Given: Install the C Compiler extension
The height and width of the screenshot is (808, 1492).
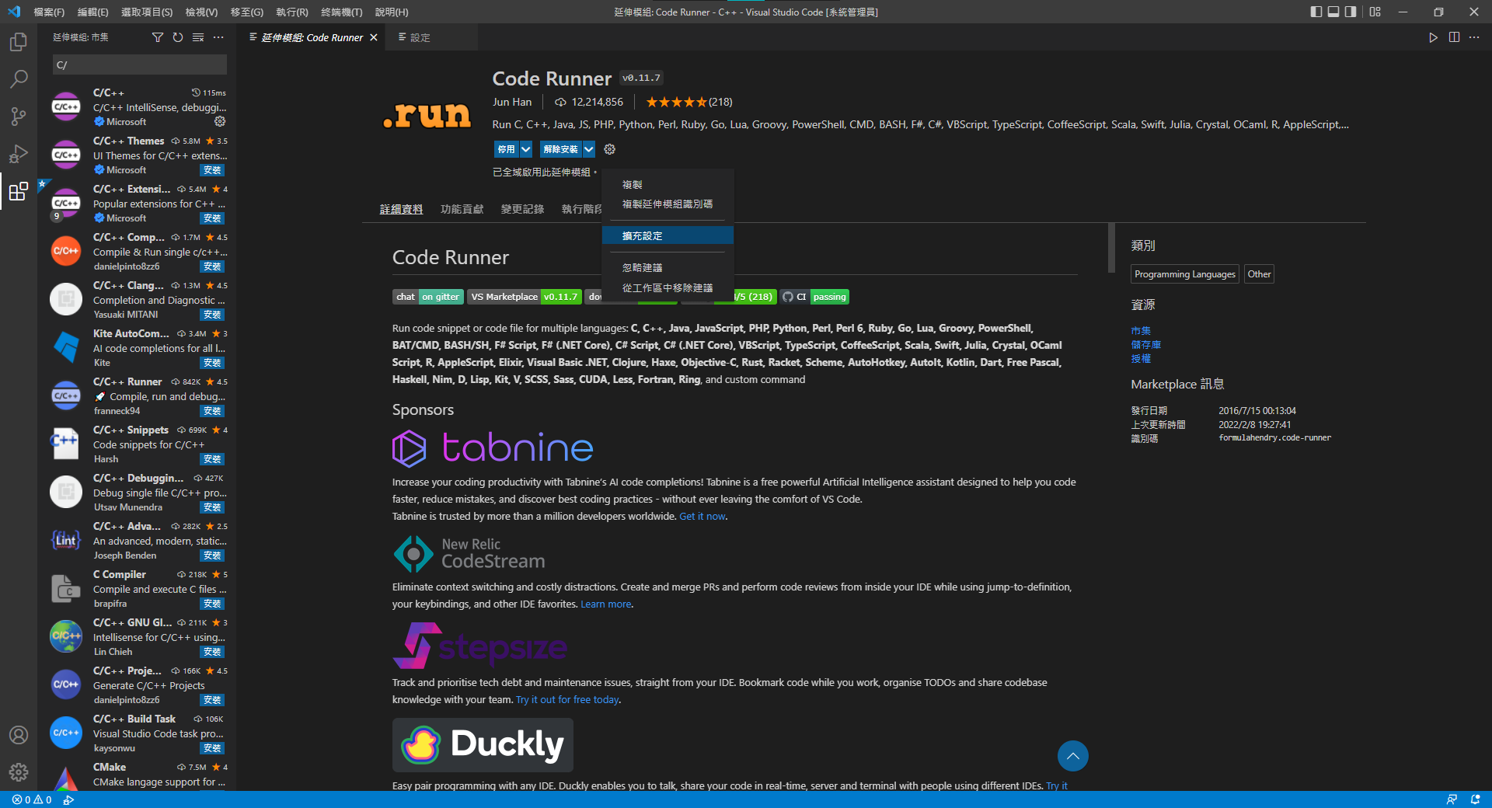Looking at the screenshot, I should point(212,604).
